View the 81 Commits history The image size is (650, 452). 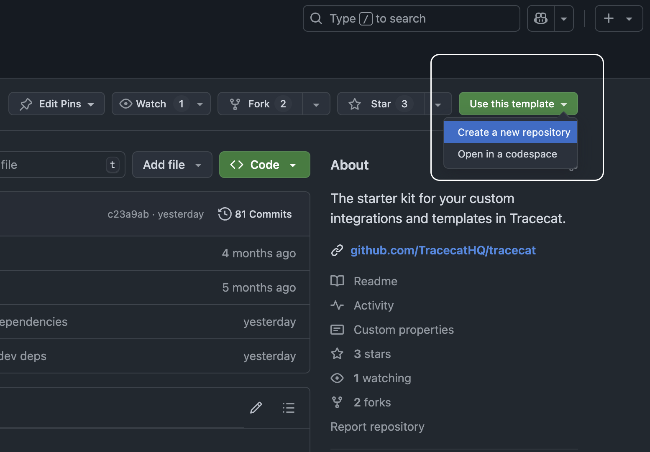pyautogui.click(x=255, y=214)
